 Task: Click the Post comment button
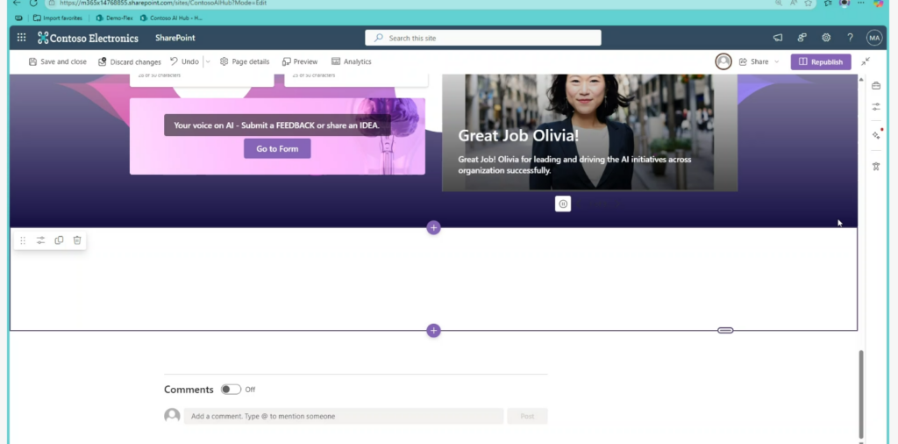click(527, 416)
